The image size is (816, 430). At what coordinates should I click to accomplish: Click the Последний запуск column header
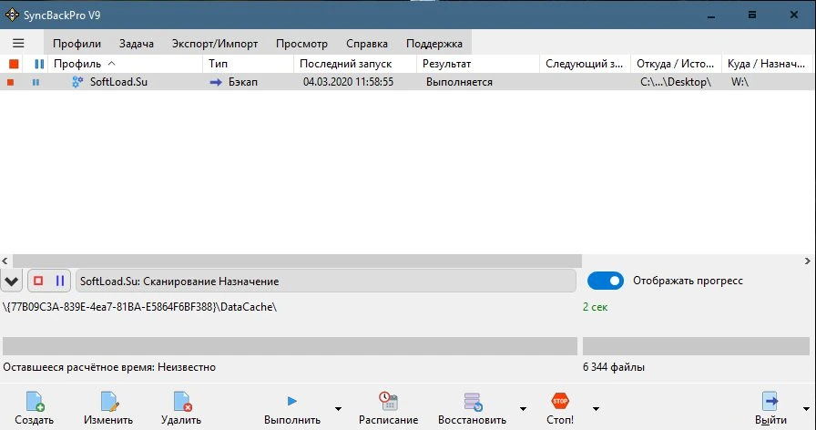pos(355,64)
